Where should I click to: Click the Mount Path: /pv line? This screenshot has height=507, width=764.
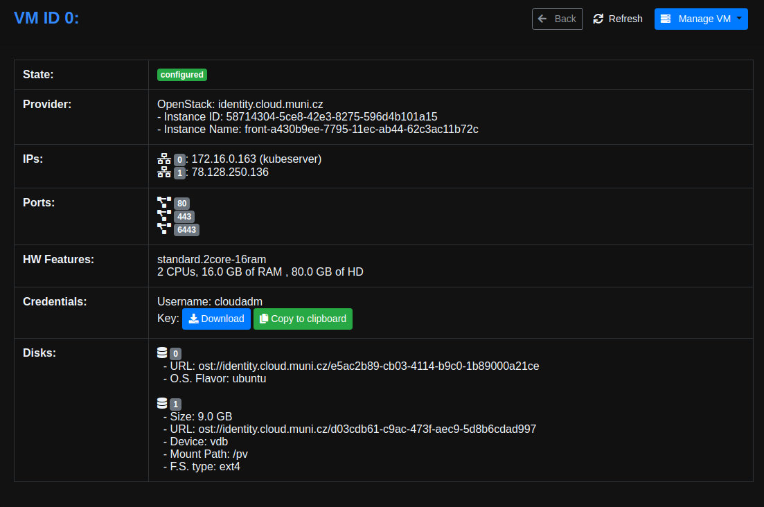pyautogui.click(x=206, y=454)
